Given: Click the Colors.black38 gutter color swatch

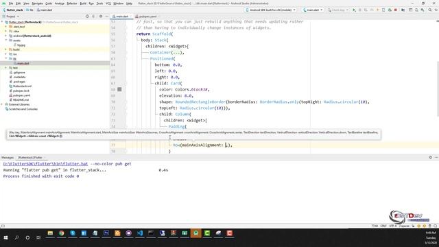Looking at the screenshot, I should (119, 89).
